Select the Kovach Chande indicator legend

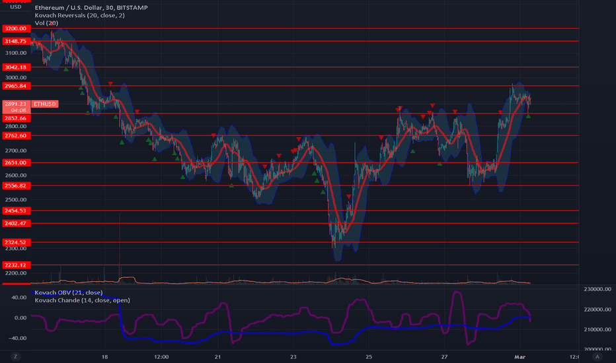(82, 300)
